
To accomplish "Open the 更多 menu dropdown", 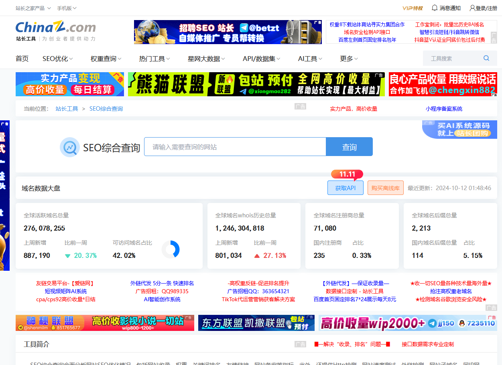I will point(349,59).
